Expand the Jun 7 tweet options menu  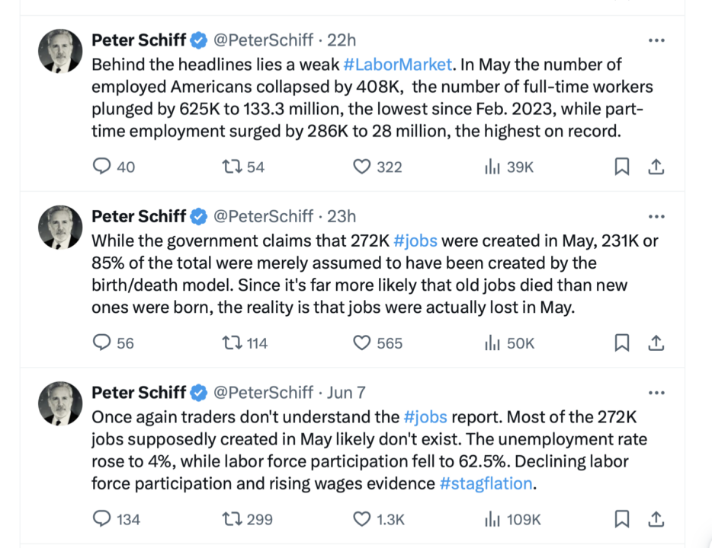[656, 393]
